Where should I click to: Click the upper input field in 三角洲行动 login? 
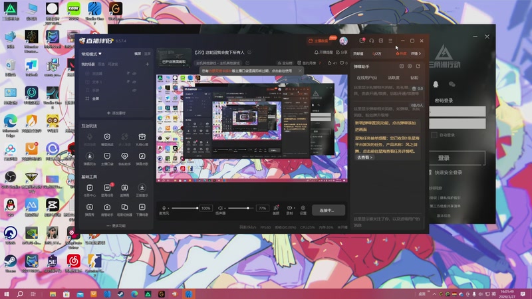click(x=458, y=112)
